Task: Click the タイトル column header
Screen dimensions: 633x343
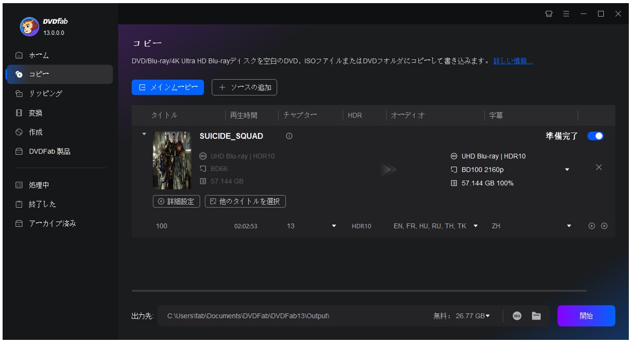Action: click(x=164, y=116)
